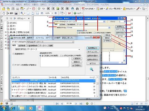Open the 112% zoom level dropdown

(52, 13)
